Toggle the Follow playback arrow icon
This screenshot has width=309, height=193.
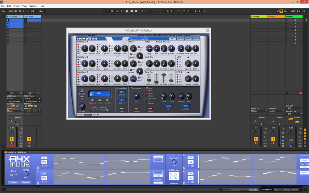(x=105, y=11)
